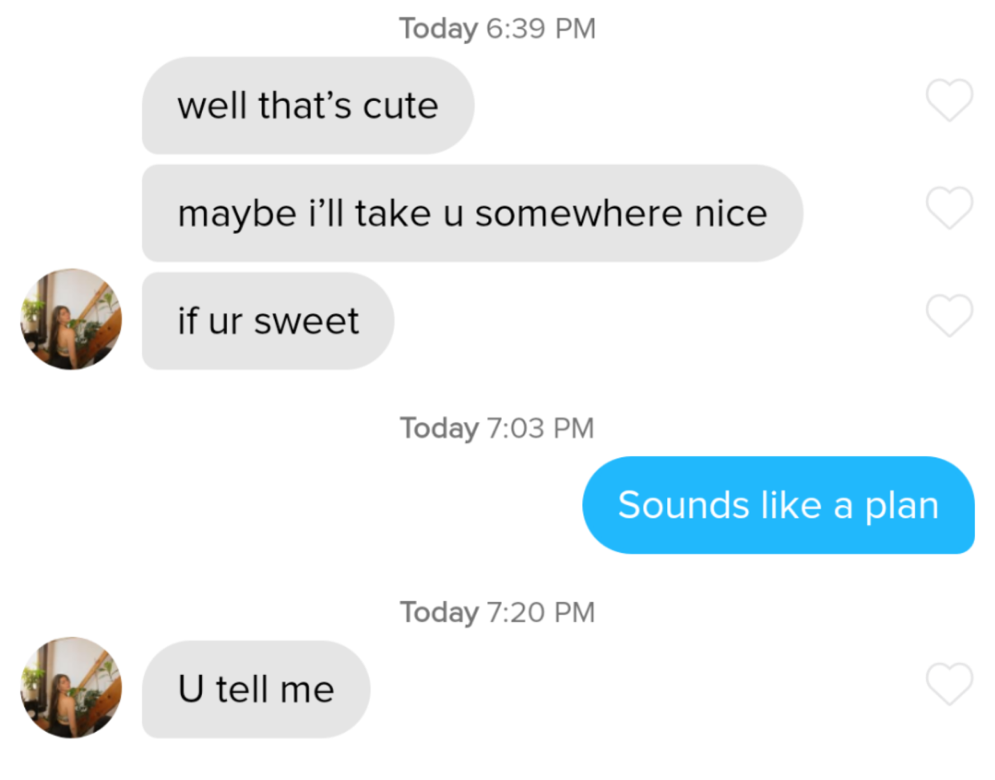Viewport: 995px width, 780px height.
Task: Like the "well that's cute" message
Action: pyautogui.click(x=949, y=100)
